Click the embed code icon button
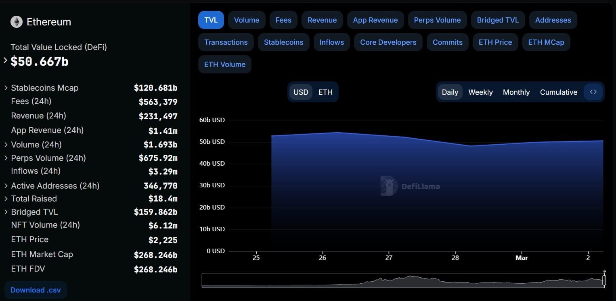 pyautogui.click(x=593, y=92)
